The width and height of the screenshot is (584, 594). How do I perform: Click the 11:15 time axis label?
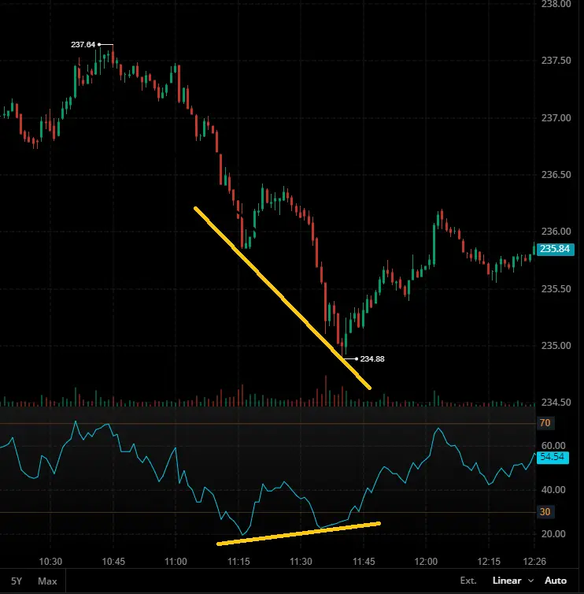(238, 562)
